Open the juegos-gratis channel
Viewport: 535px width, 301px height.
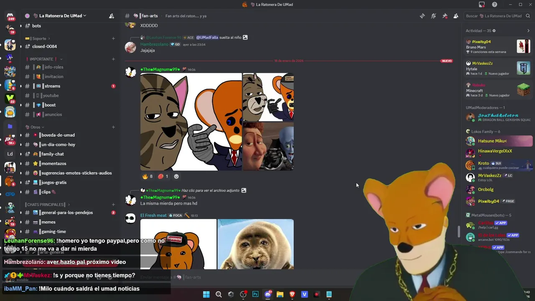(x=70, y=182)
